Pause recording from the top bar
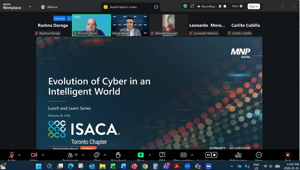 220,6
